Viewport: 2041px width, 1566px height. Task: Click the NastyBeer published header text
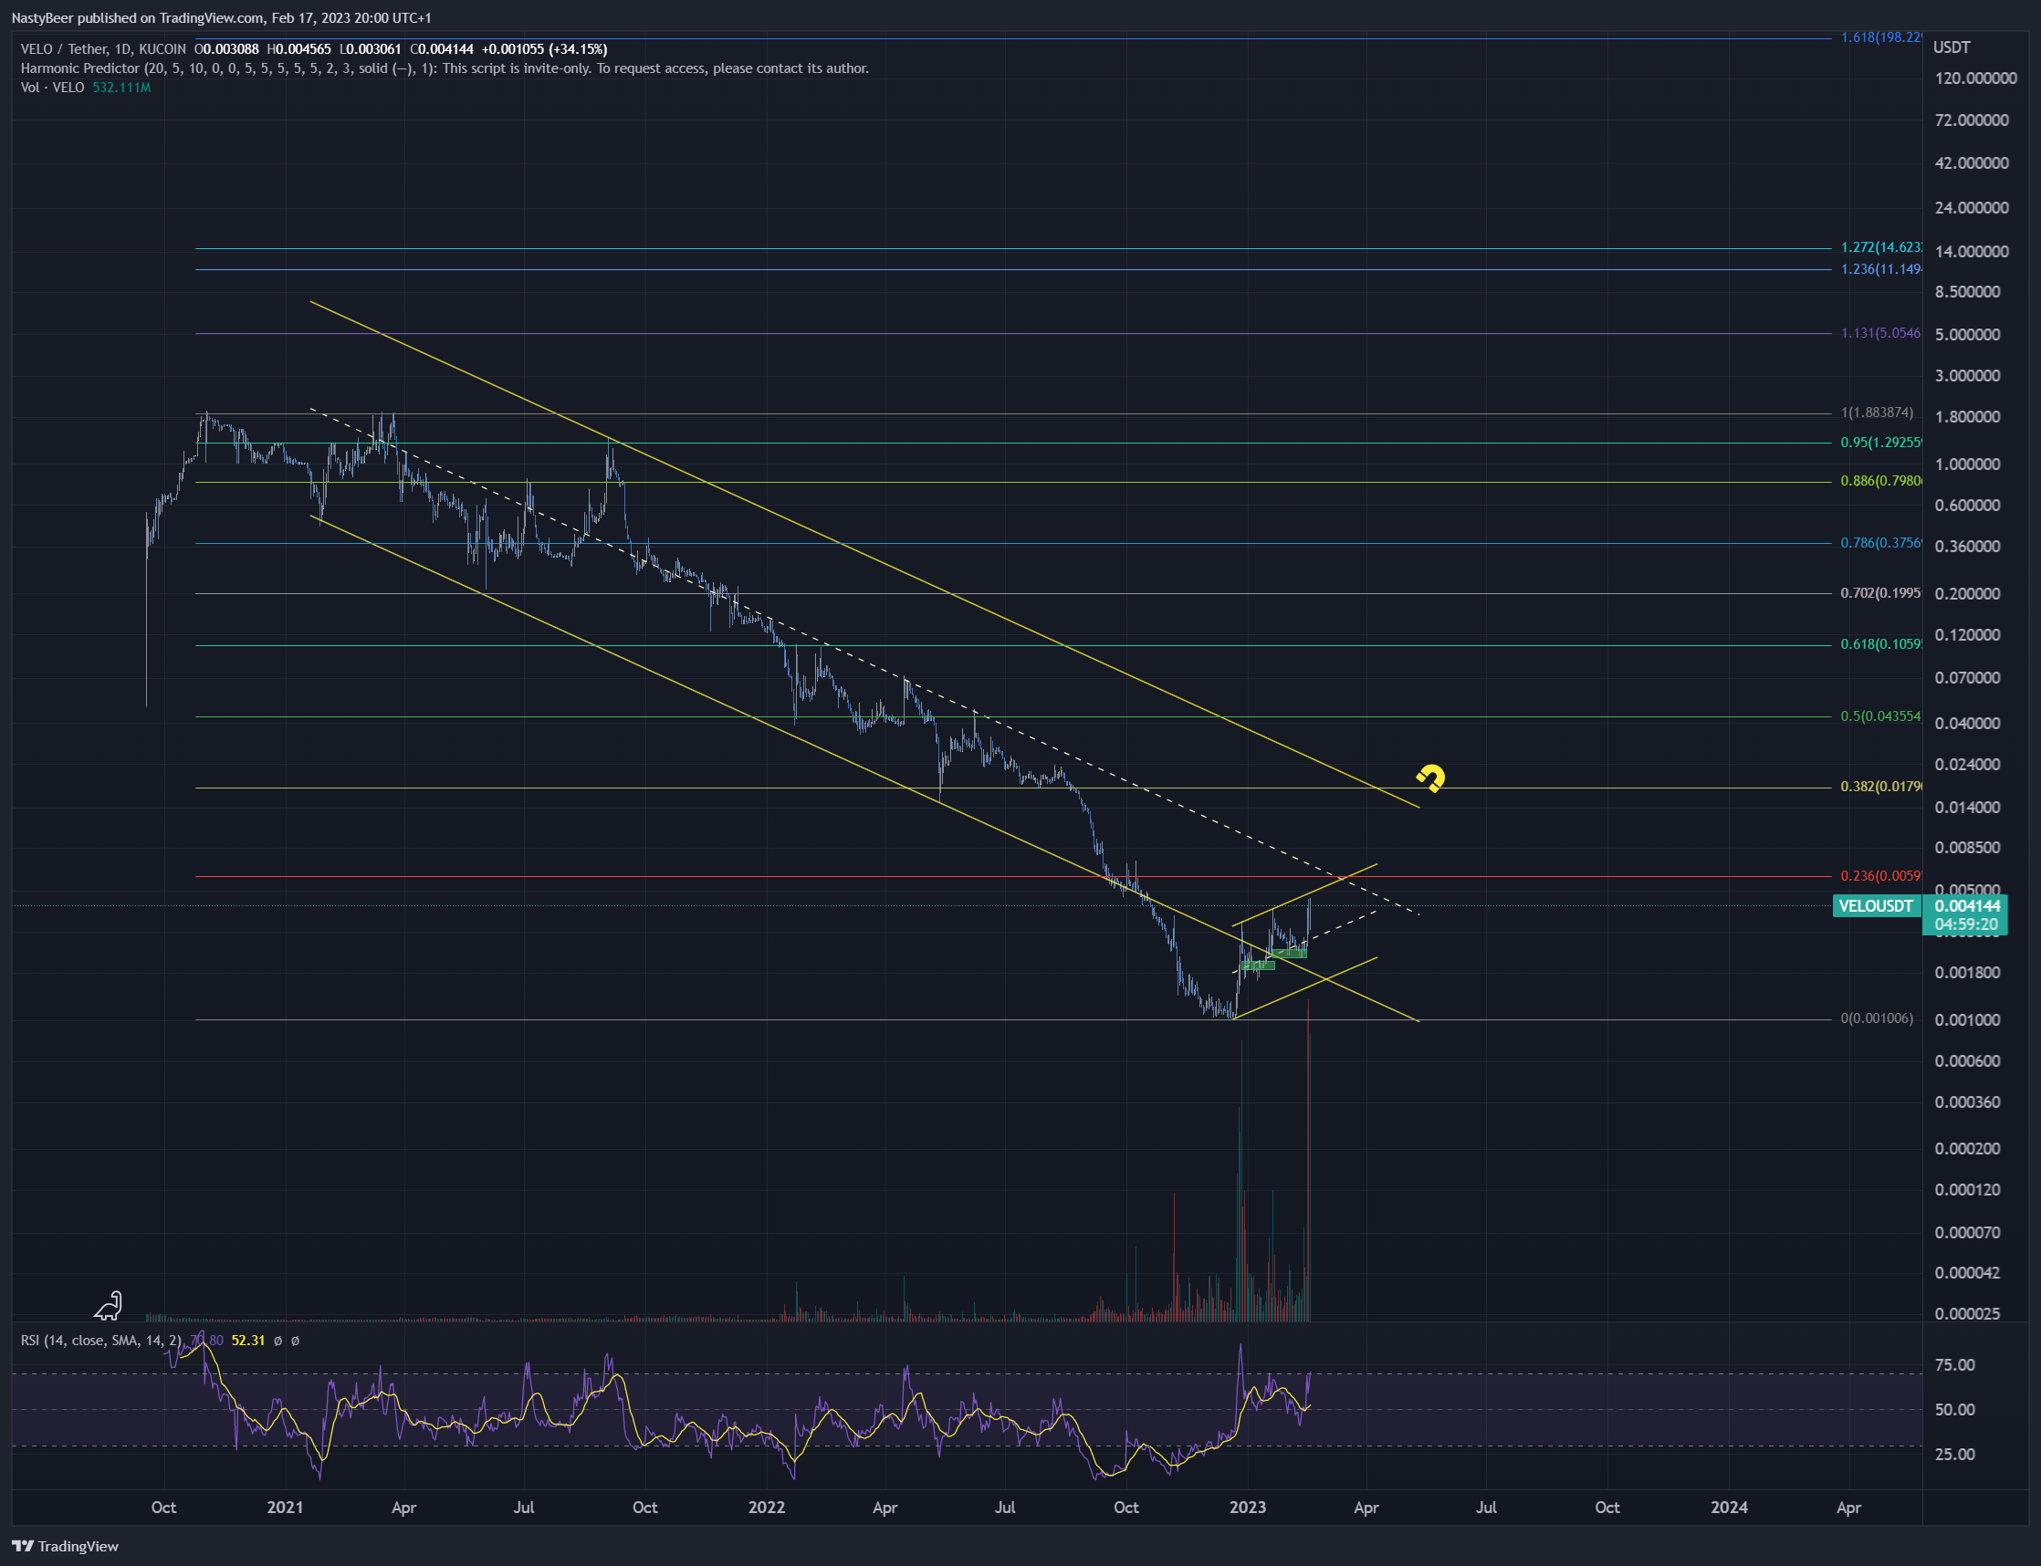tap(221, 17)
